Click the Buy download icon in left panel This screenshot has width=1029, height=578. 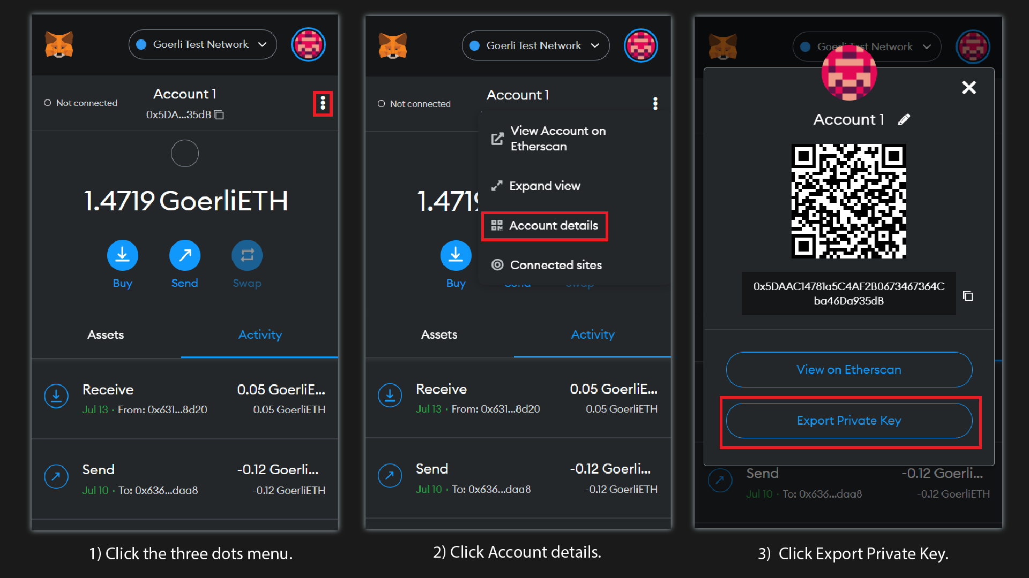pyautogui.click(x=122, y=255)
